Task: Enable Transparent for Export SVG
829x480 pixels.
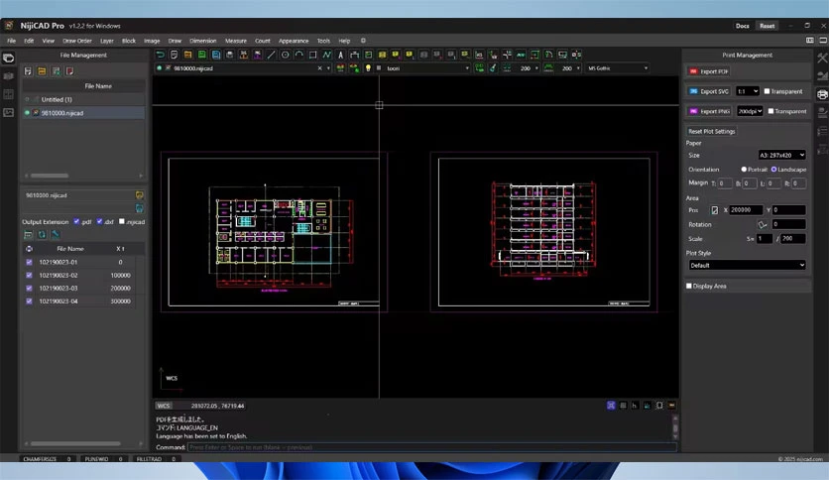Action: (768, 91)
